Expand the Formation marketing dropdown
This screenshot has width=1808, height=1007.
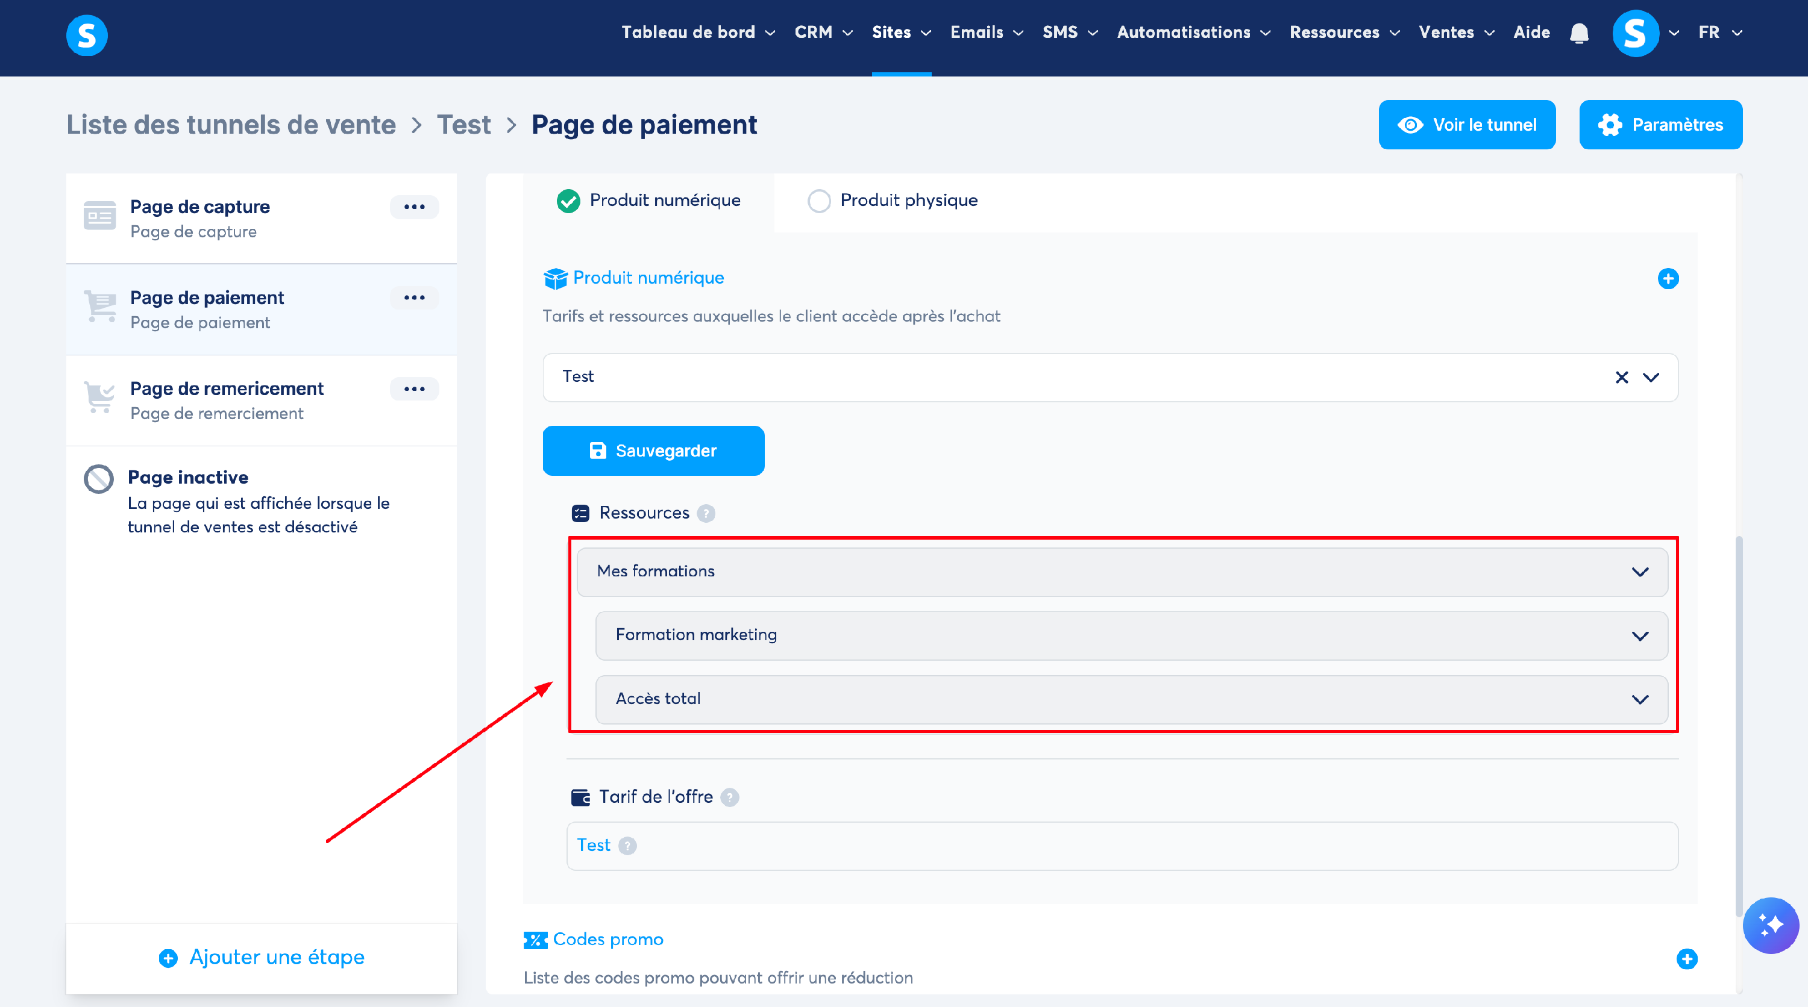pyautogui.click(x=1639, y=635)
